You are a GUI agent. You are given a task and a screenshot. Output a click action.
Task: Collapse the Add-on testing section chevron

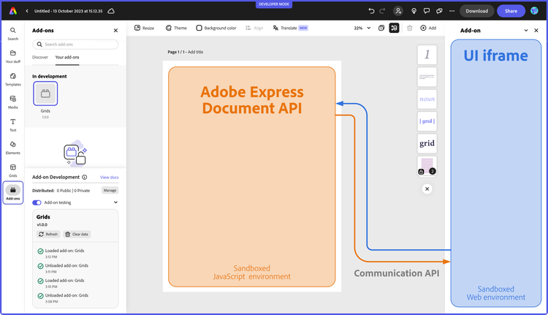[x=115, y=202]
